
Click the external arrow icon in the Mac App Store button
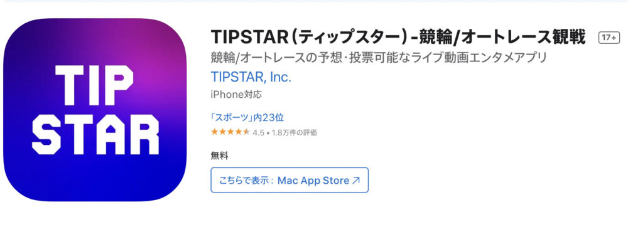[x=355, y=180]
